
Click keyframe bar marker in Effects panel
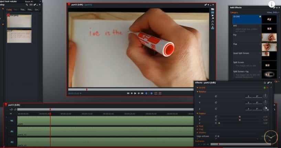(218, 144)
